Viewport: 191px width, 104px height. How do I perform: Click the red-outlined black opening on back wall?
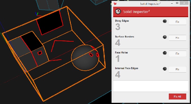point(50,23)
